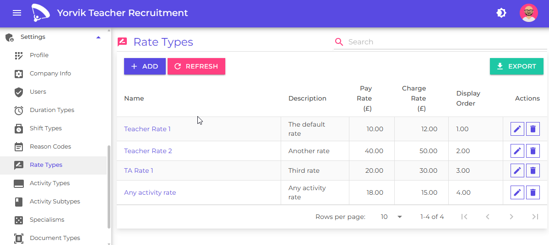Image resolution: width=549 pixels, height=245 pixels.
Task: Sort by Name column header
Action: 134,99
